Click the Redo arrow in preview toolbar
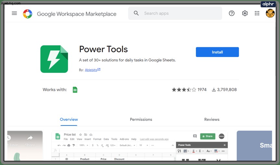 tap(64, 146)
